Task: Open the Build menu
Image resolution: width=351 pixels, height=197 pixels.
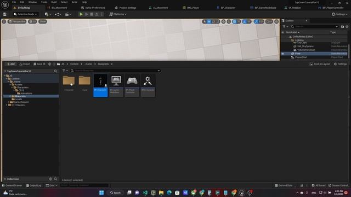Action: [x=54, y=2]
